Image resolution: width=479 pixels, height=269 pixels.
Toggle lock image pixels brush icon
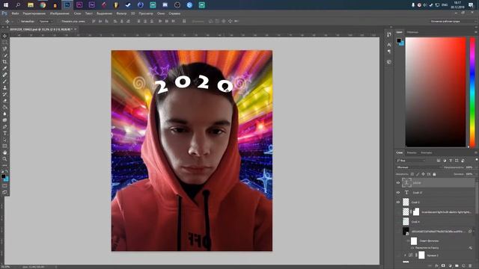coord(418,174)
